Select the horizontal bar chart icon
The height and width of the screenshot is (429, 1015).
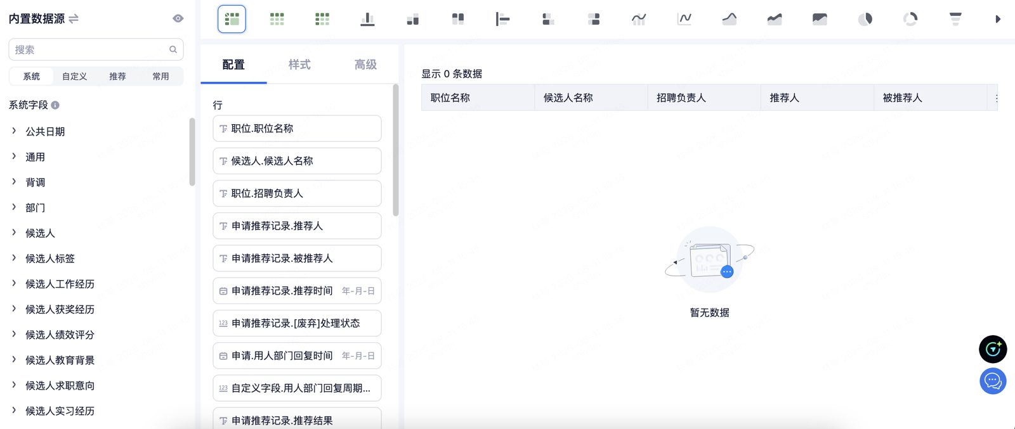[503, 19]
